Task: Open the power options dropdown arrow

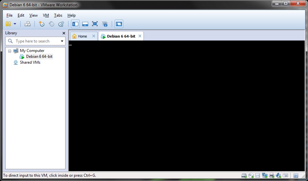Action: pyautogui.click(x=15, y=24)
